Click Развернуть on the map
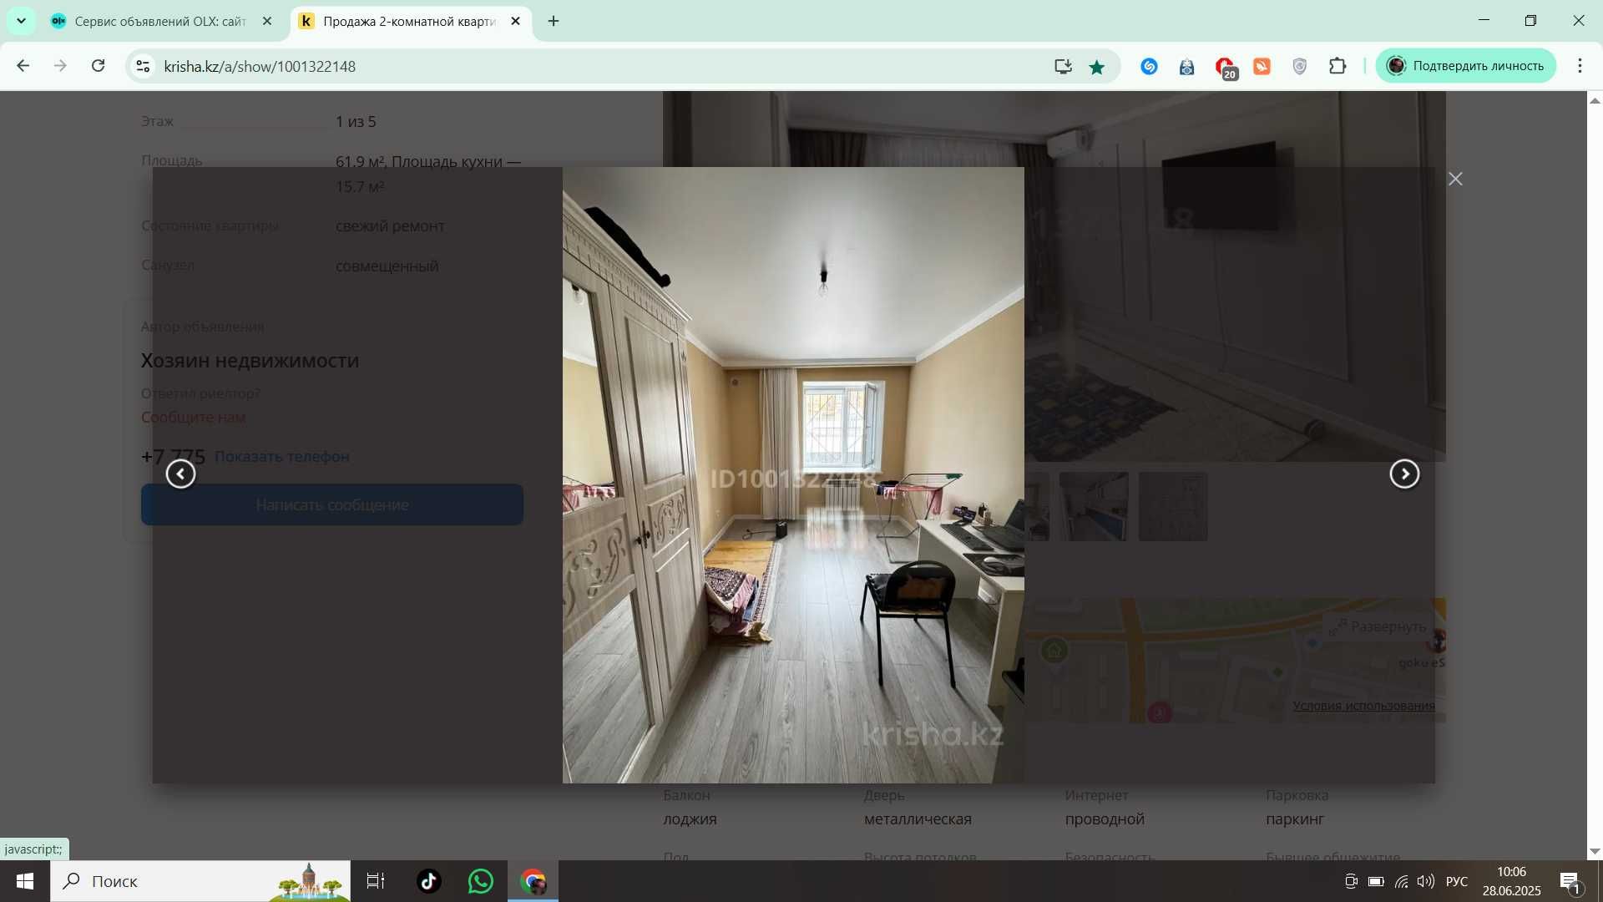The width and height of the screenshot is (1603, 902). point(1378,626)
